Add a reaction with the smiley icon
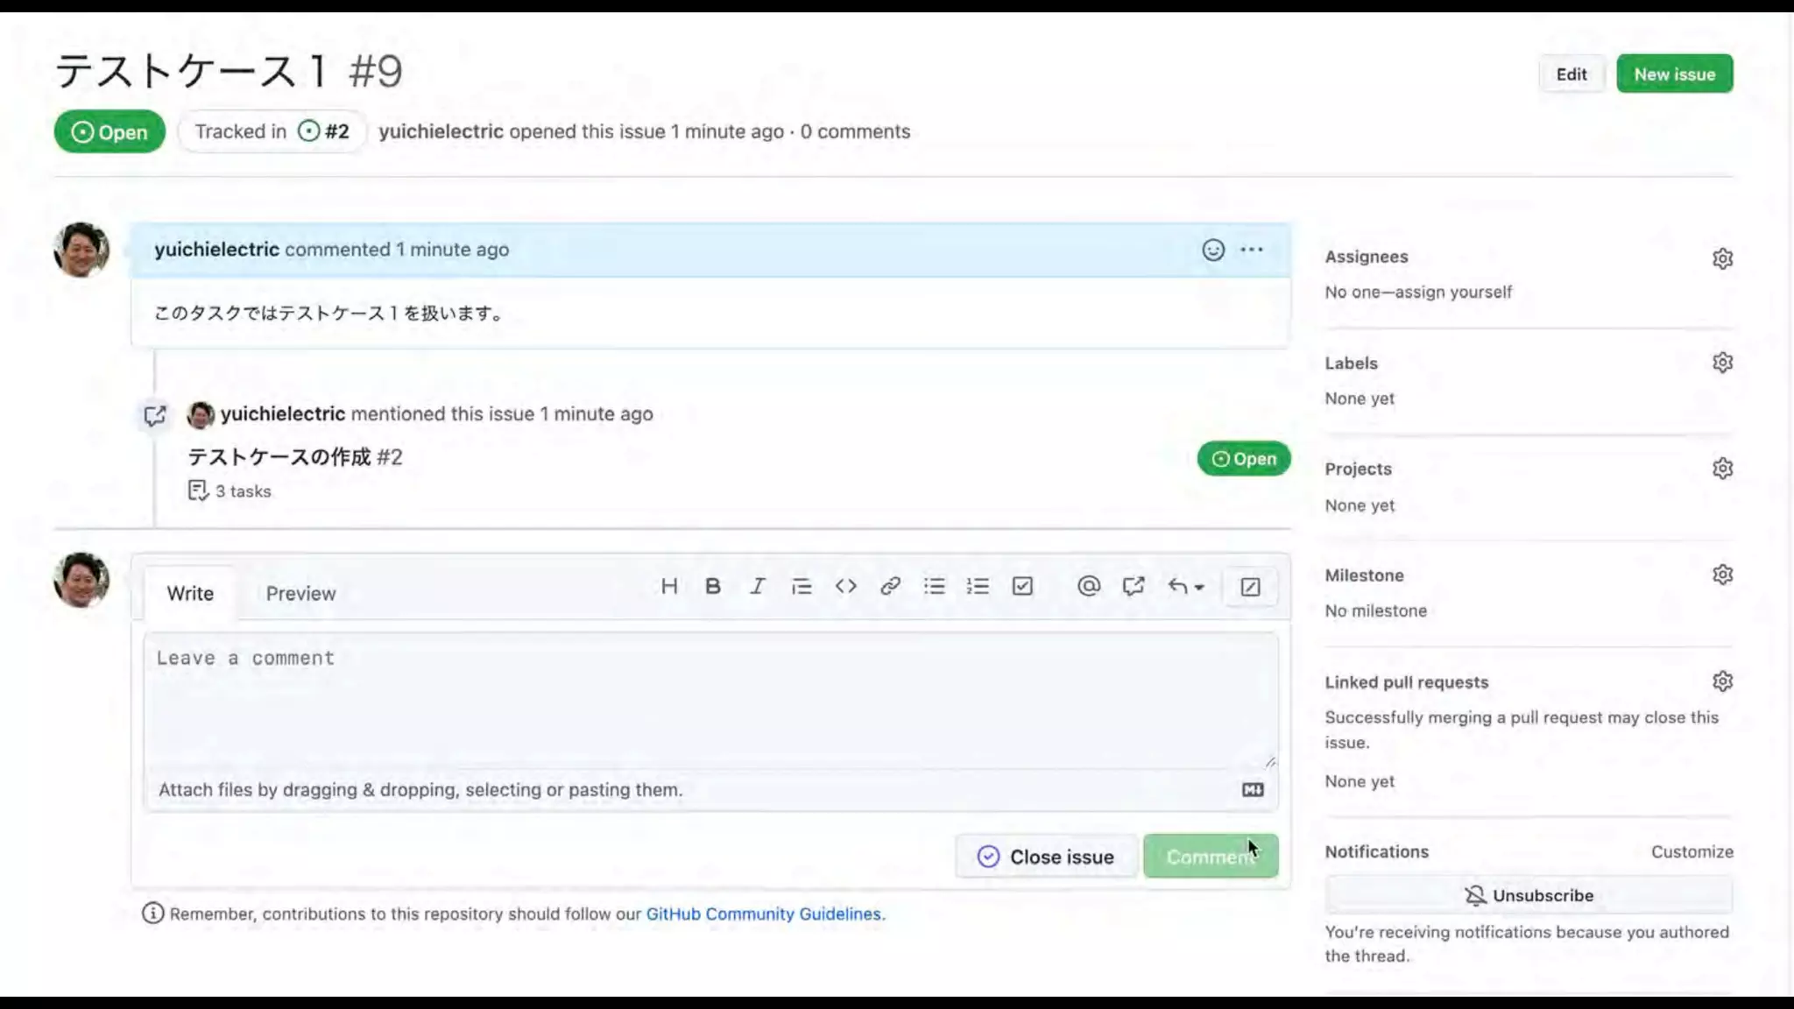Image resolution: width=1794 pixels, height=1009 pixels. coord(1212,250)
